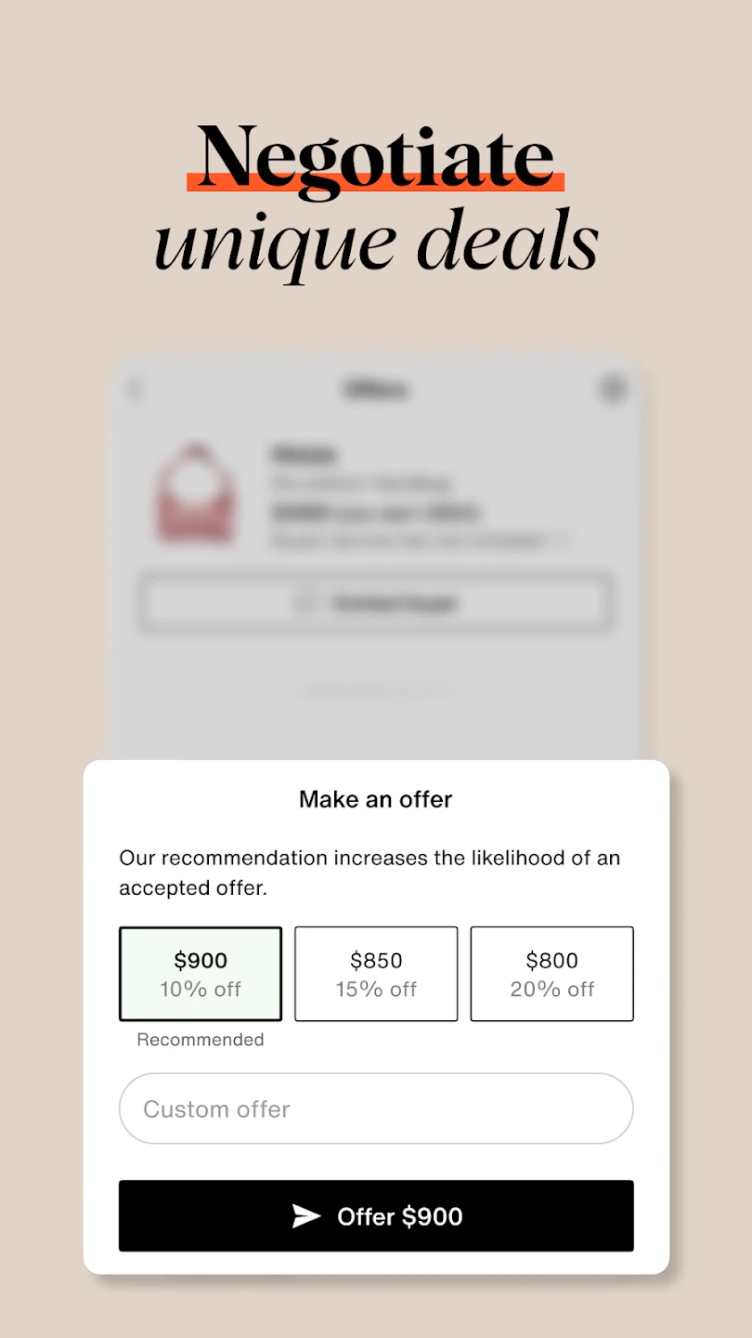Tap the 'unique deals' italic heading
The image size is (752, 1338).
click(x=376, y=240)
